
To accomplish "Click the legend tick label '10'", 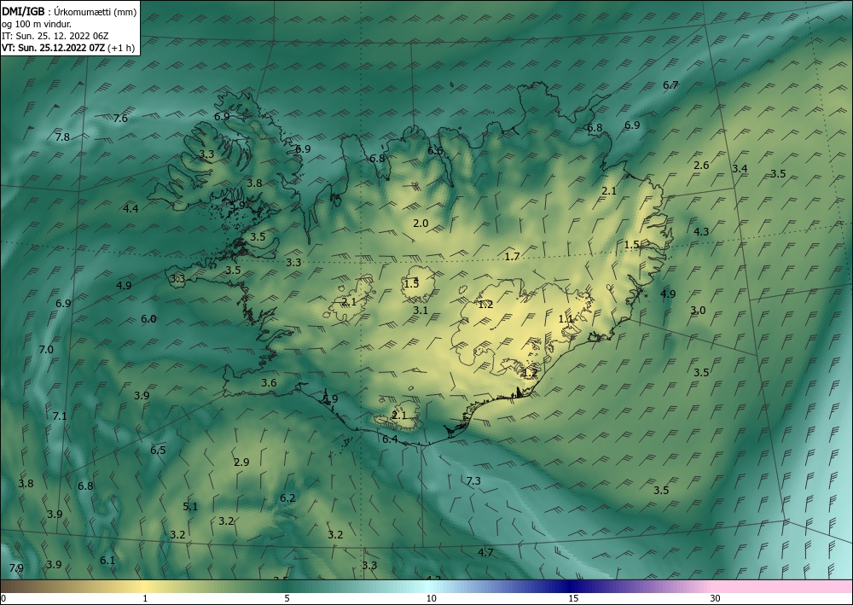I will tap(432, 598).
